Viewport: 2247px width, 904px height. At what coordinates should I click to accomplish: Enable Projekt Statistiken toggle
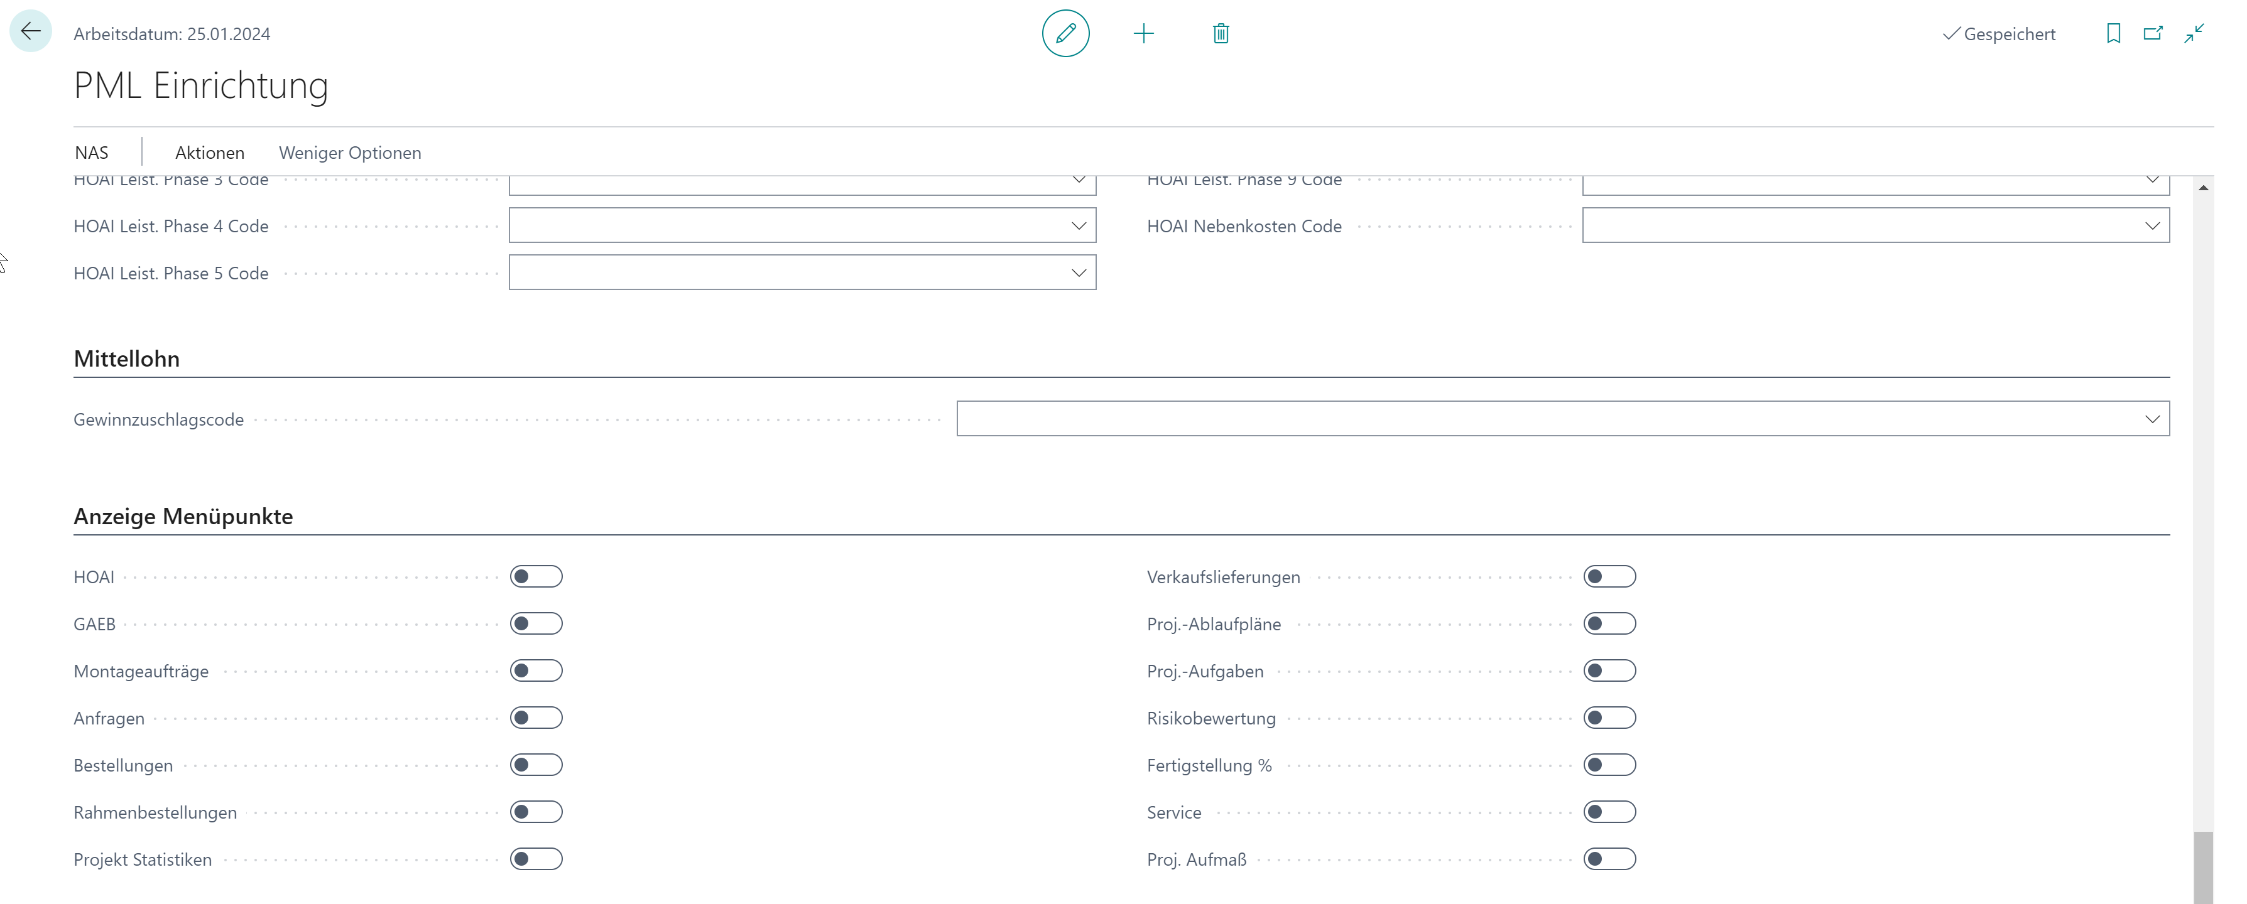(x=536, y=859)
